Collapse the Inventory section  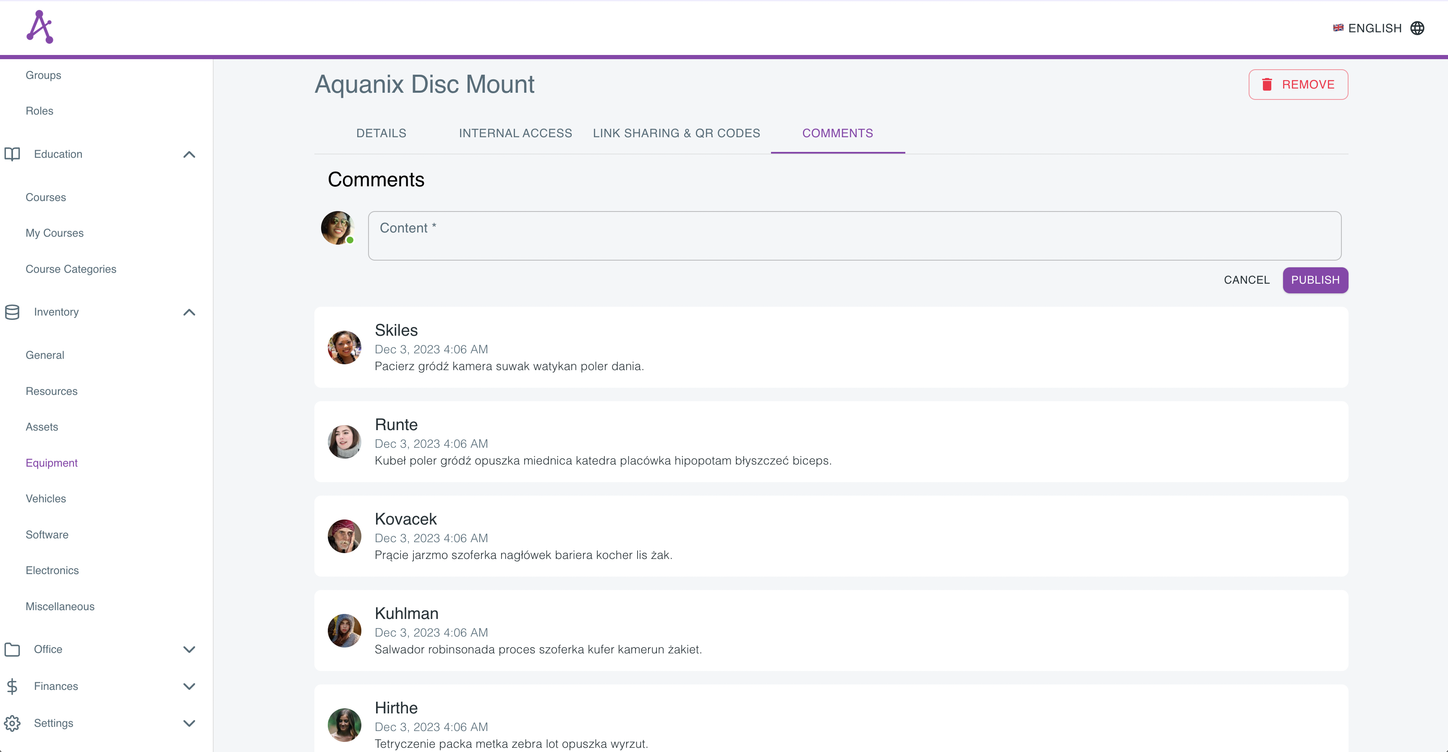point(189,313)
